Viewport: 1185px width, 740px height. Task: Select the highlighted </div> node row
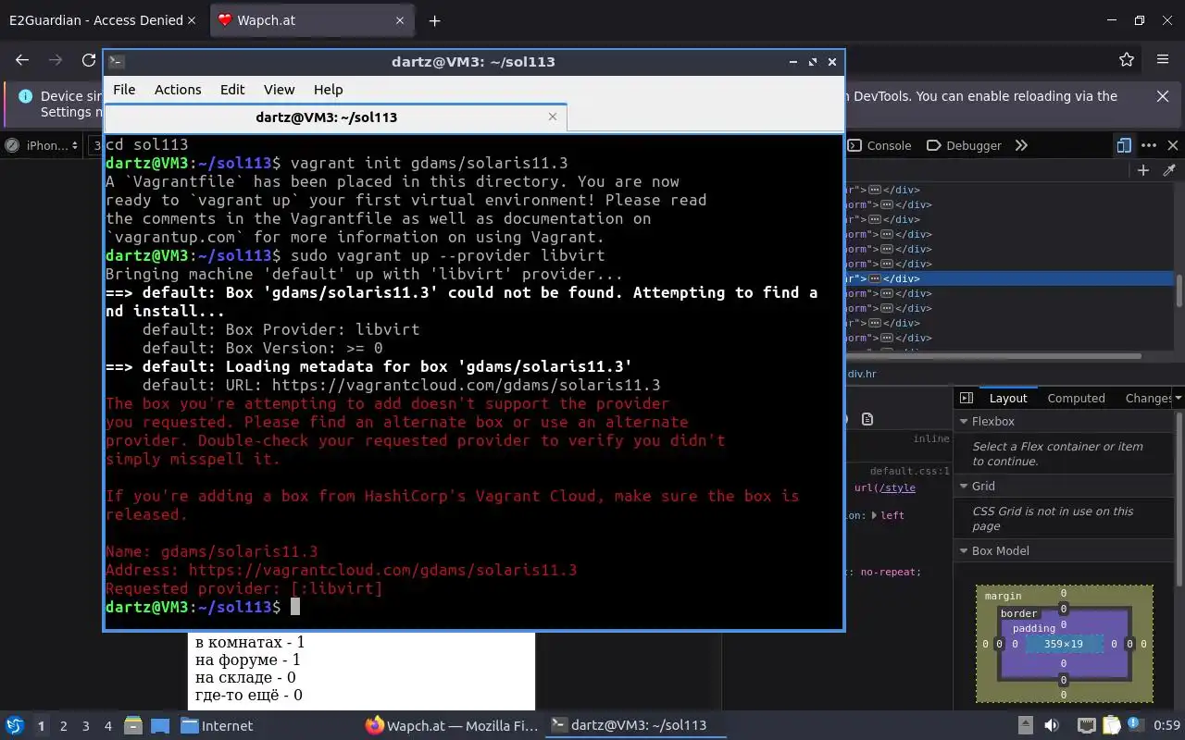pyautogui.click(x=1009, y=278)
